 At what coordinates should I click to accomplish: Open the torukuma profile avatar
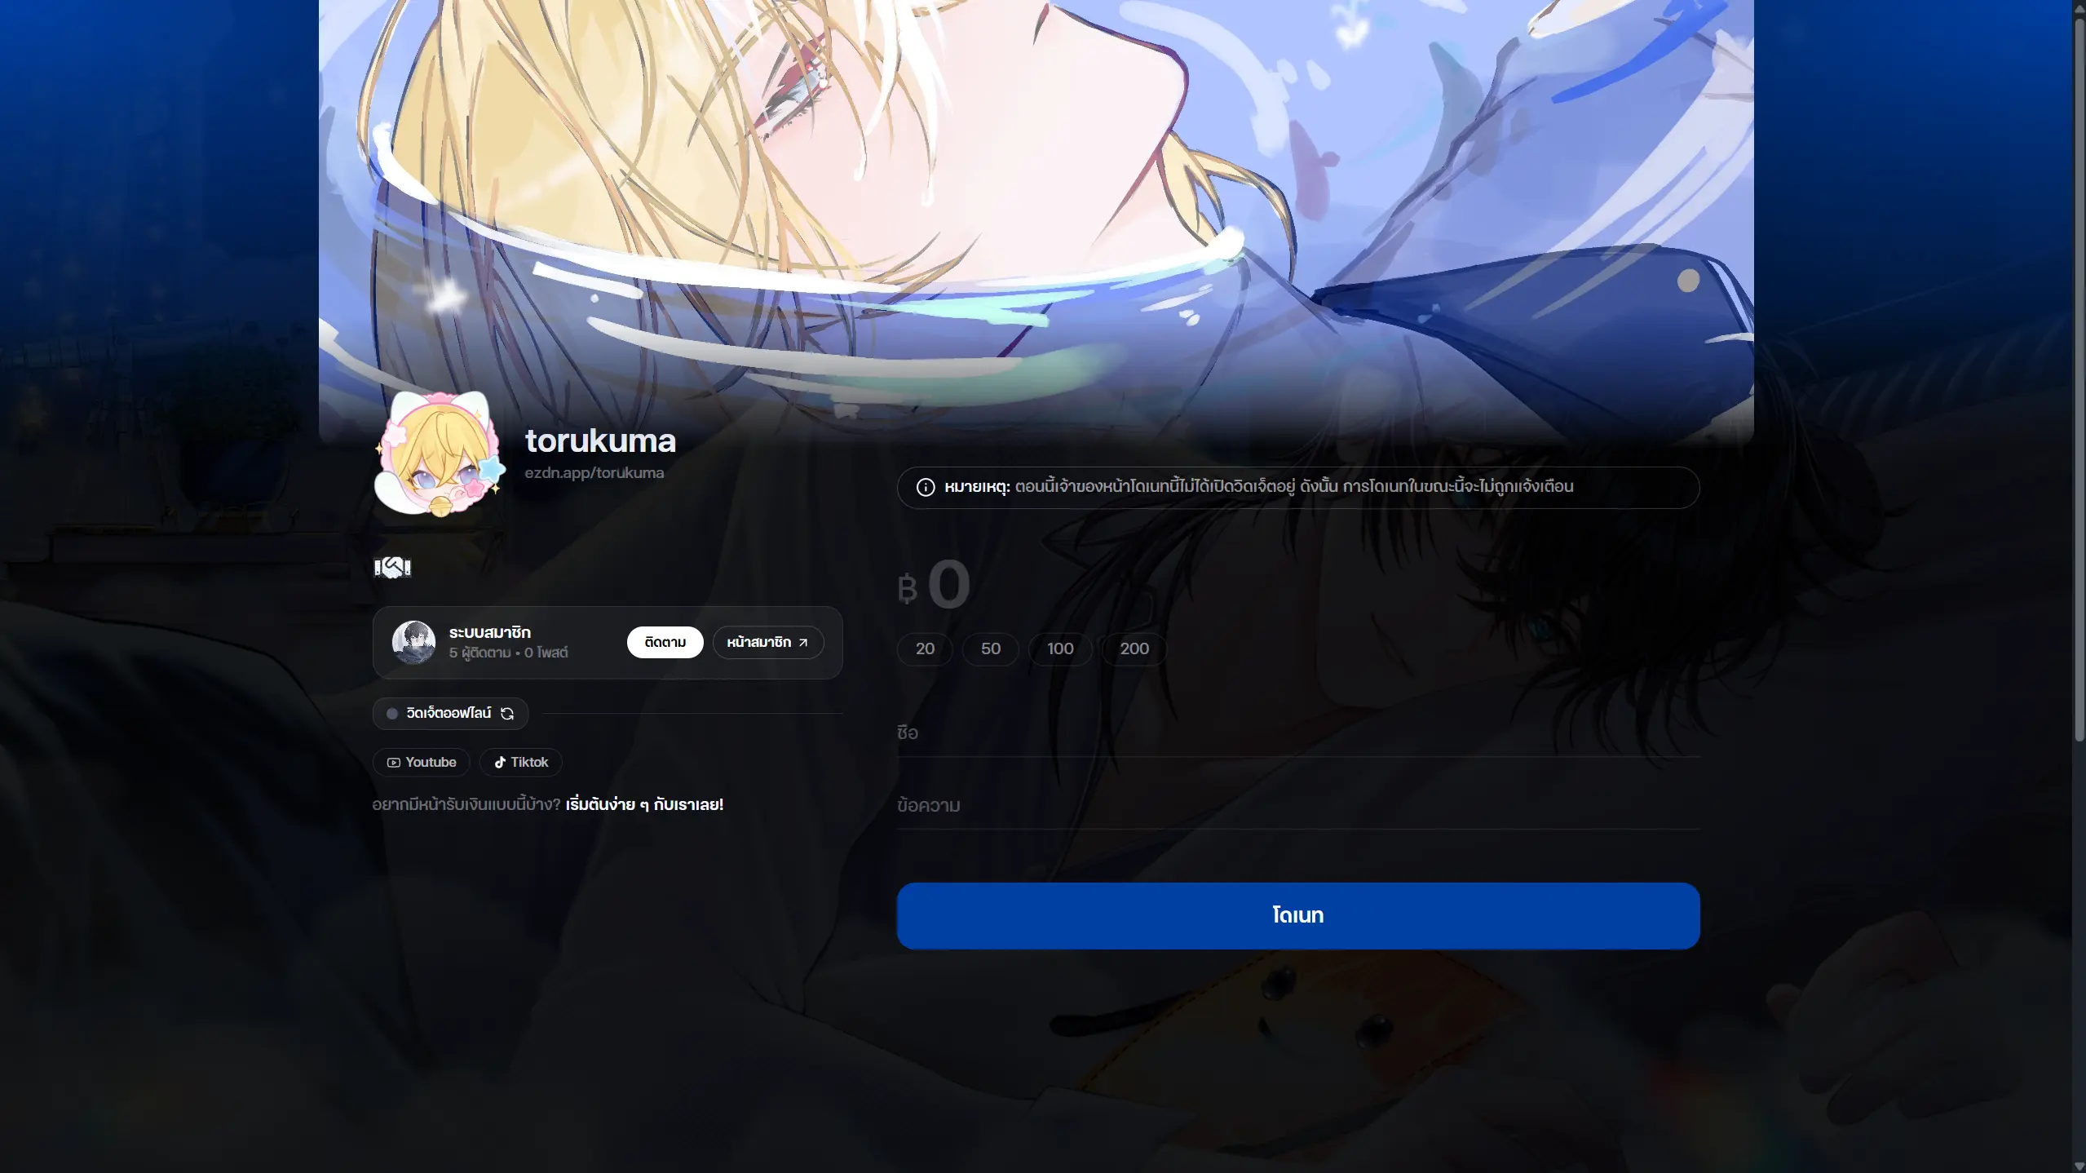(x=440, y=454)
